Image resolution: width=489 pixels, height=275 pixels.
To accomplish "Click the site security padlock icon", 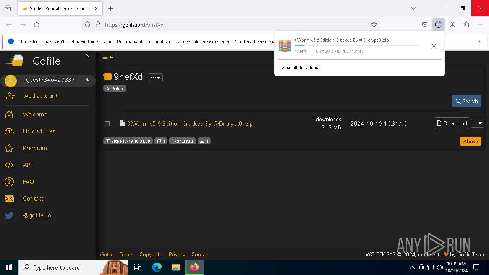I will [x=98, y=25].
